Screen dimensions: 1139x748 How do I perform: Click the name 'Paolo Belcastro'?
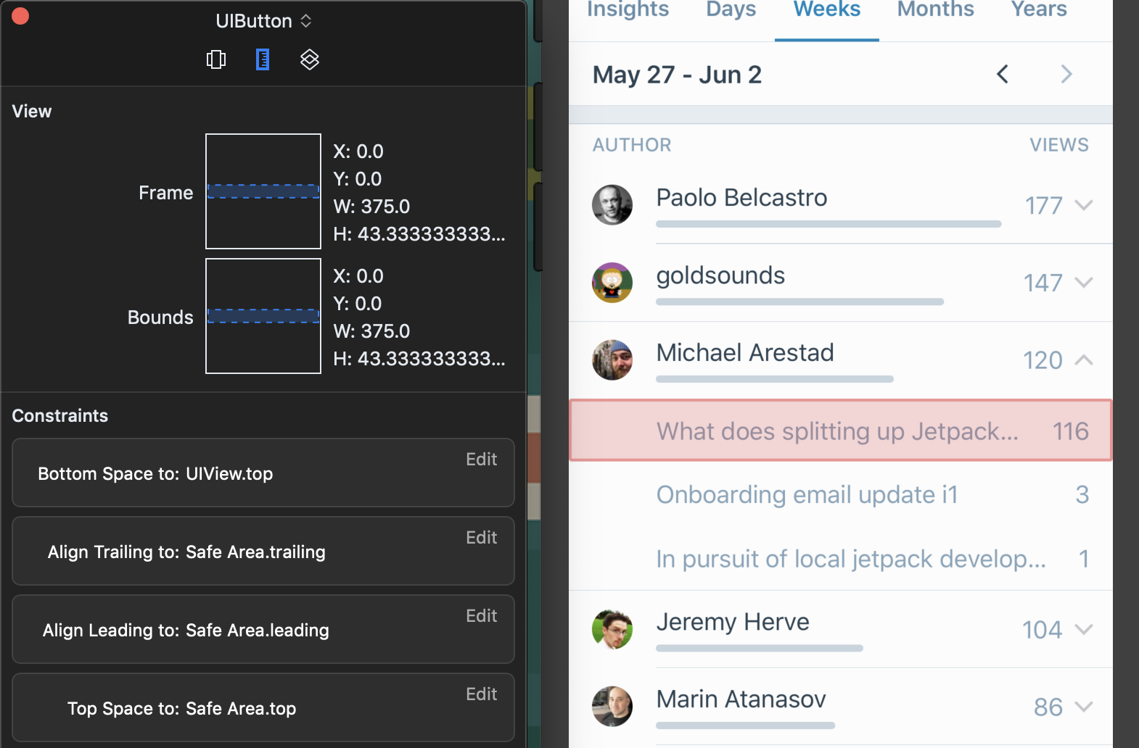[741, 197]
